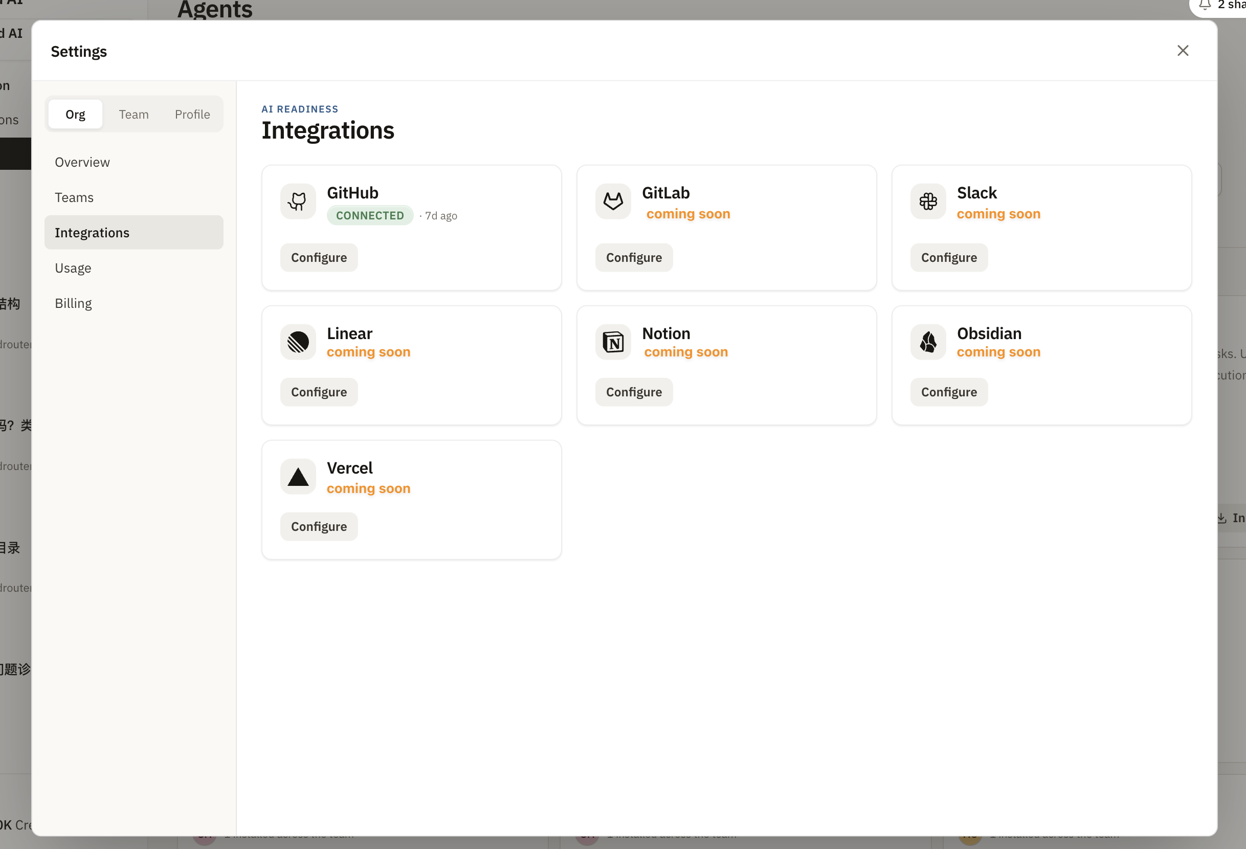
Task: Click Obsidian's 'coming soon' label
Action: (998, 352)
